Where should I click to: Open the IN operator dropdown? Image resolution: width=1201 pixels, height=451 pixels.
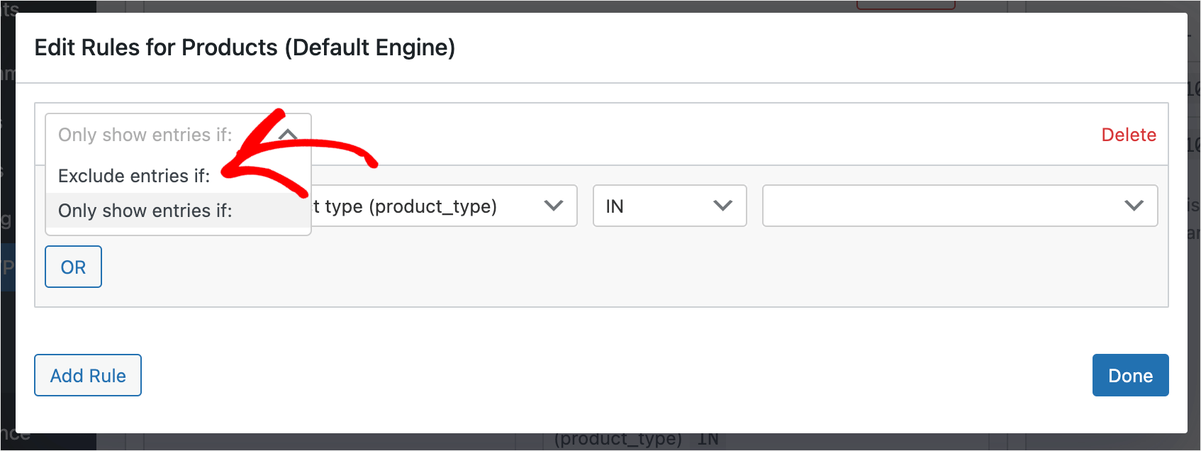(669, 206)
